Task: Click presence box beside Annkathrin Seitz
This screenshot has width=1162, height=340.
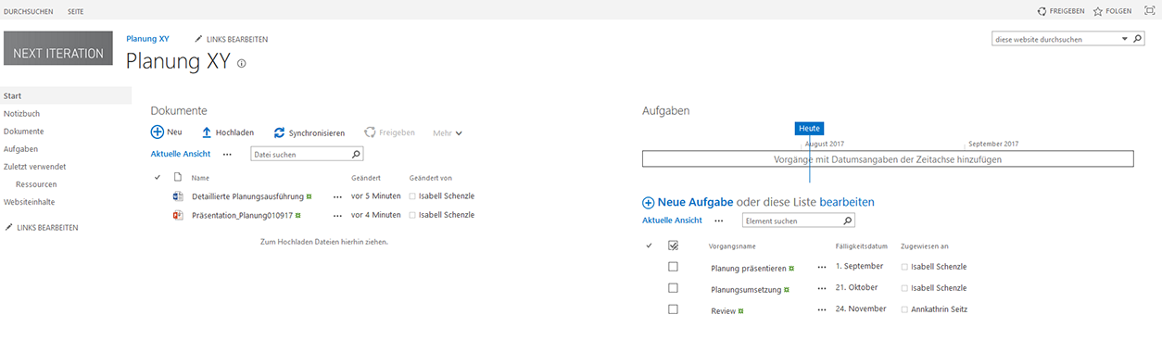Action: [905, 309]
